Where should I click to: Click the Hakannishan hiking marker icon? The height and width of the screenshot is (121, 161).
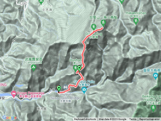(136, 21)
